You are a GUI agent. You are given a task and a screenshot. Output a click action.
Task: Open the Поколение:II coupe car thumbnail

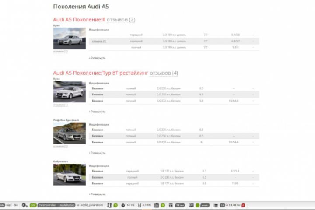pos(70,38)
